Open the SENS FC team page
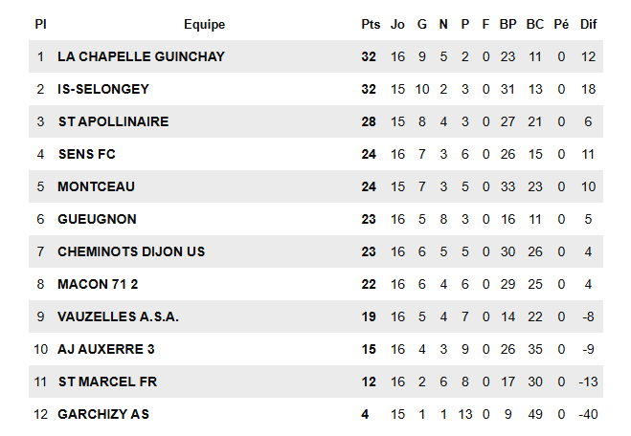The height and width of the screenshot is (436, 631). tap(86, 154)
